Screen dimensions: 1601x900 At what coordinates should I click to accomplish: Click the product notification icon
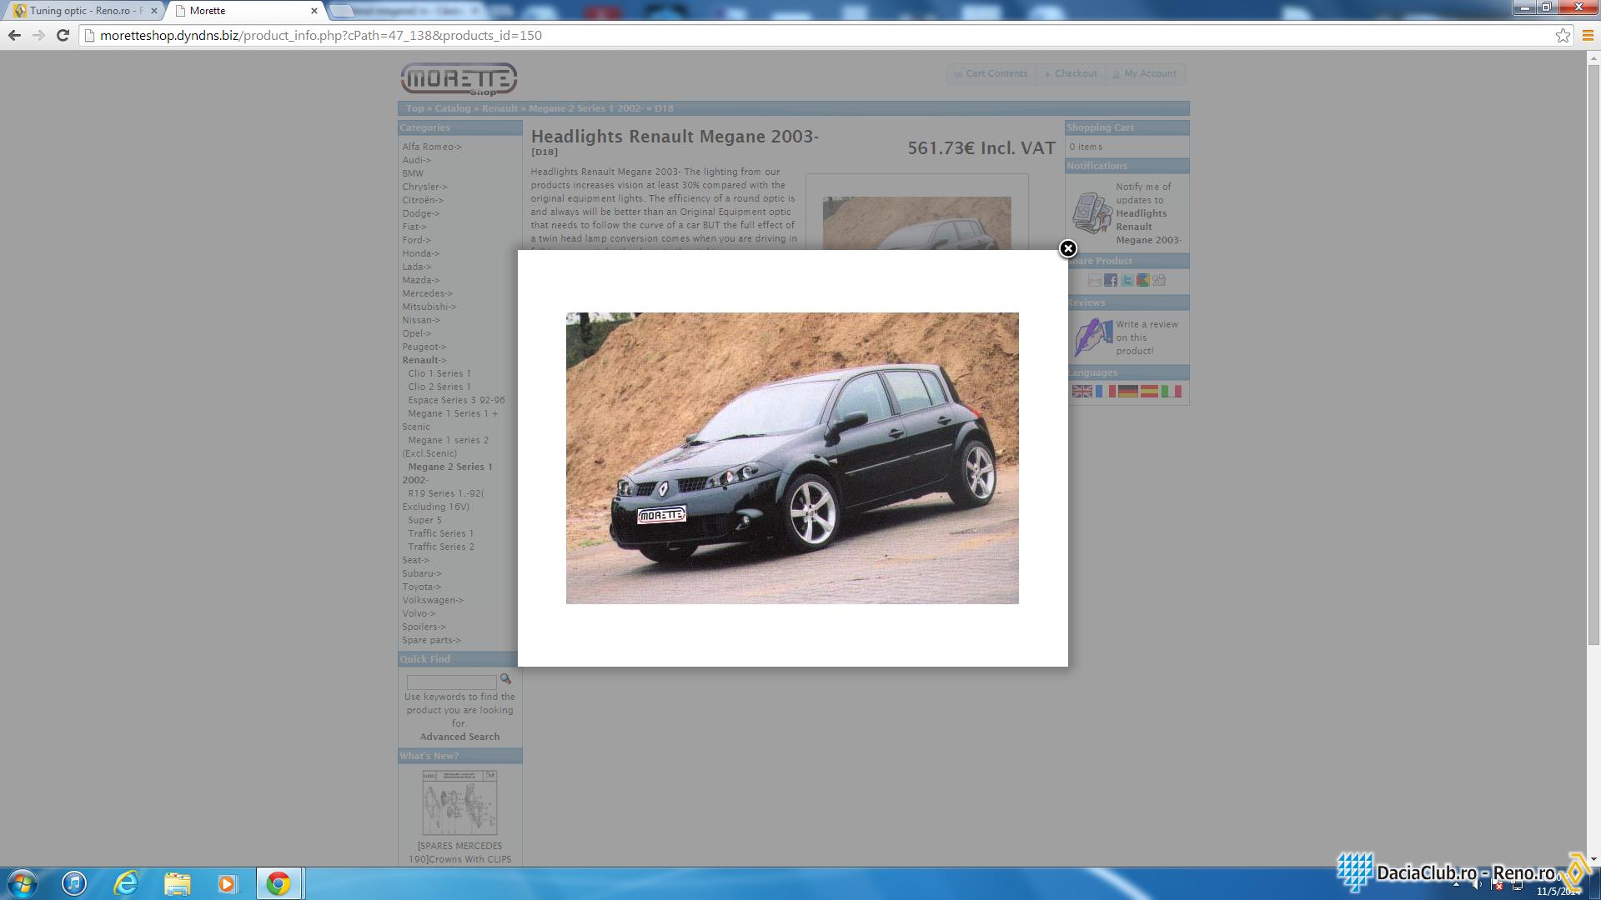point(1092,212)
